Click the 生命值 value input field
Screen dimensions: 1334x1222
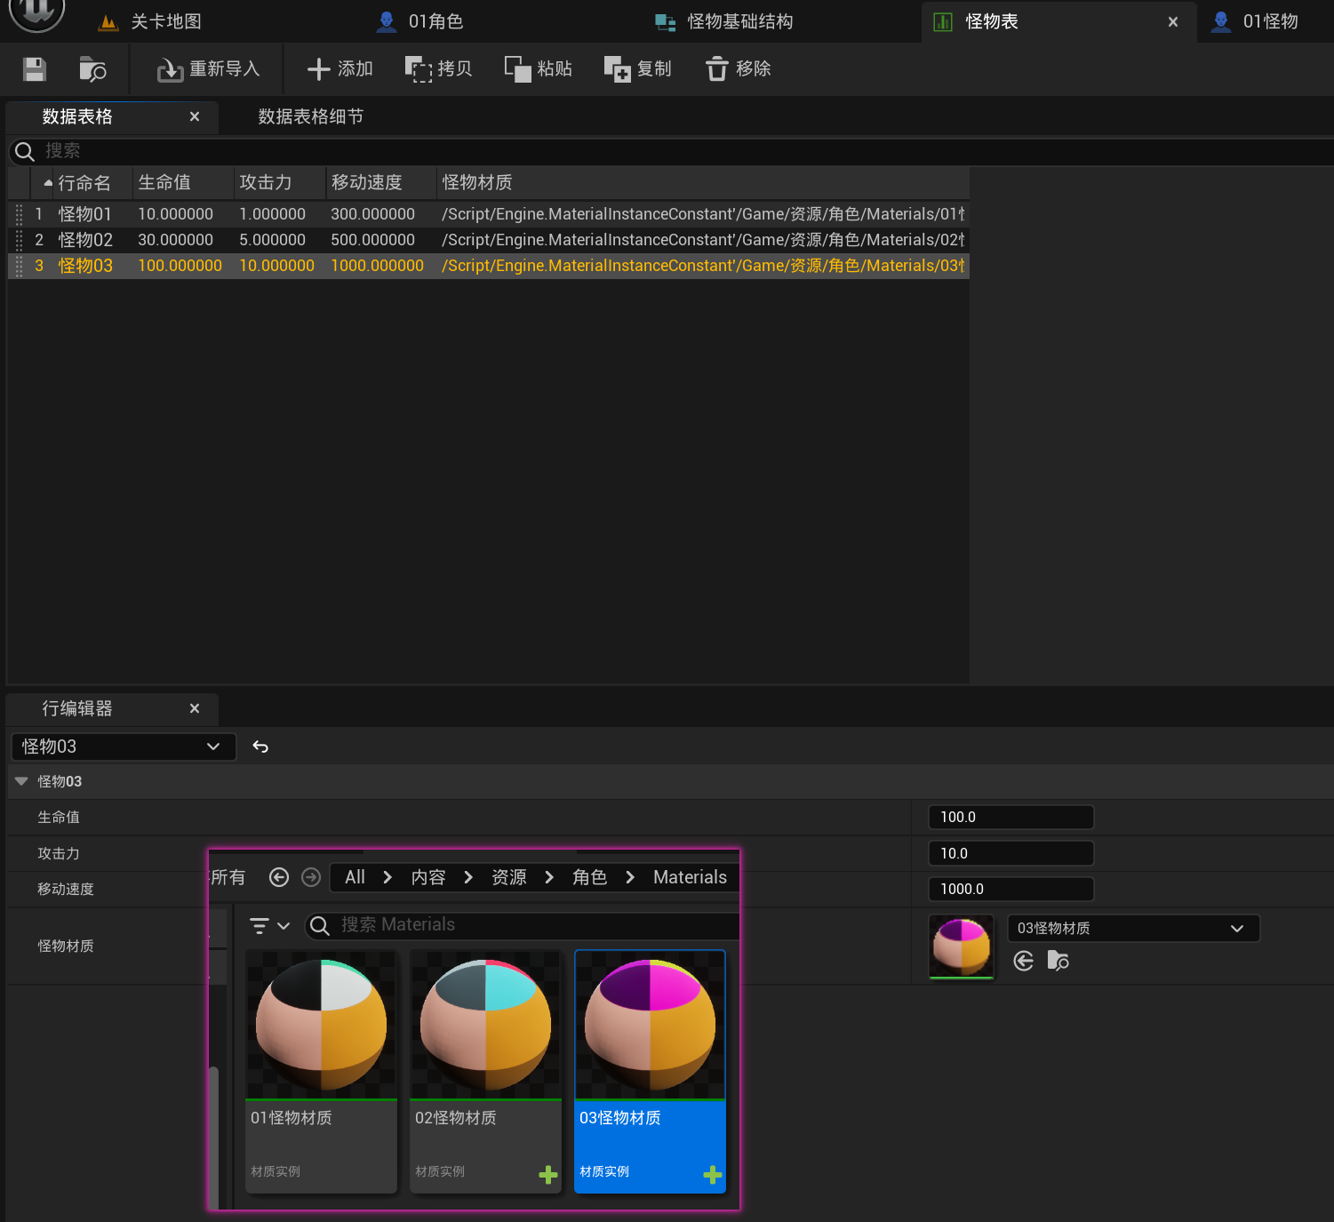(x=1010, y=817)
